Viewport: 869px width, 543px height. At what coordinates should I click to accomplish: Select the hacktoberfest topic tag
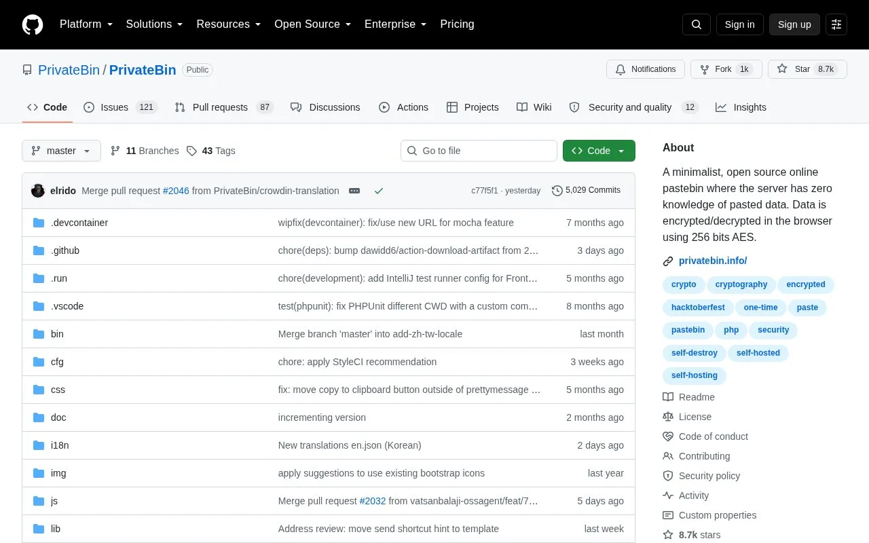tap(698, 307)
